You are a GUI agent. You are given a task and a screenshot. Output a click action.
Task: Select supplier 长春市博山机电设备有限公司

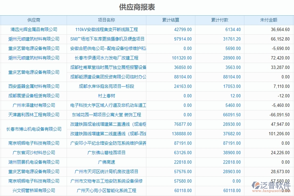33,129
